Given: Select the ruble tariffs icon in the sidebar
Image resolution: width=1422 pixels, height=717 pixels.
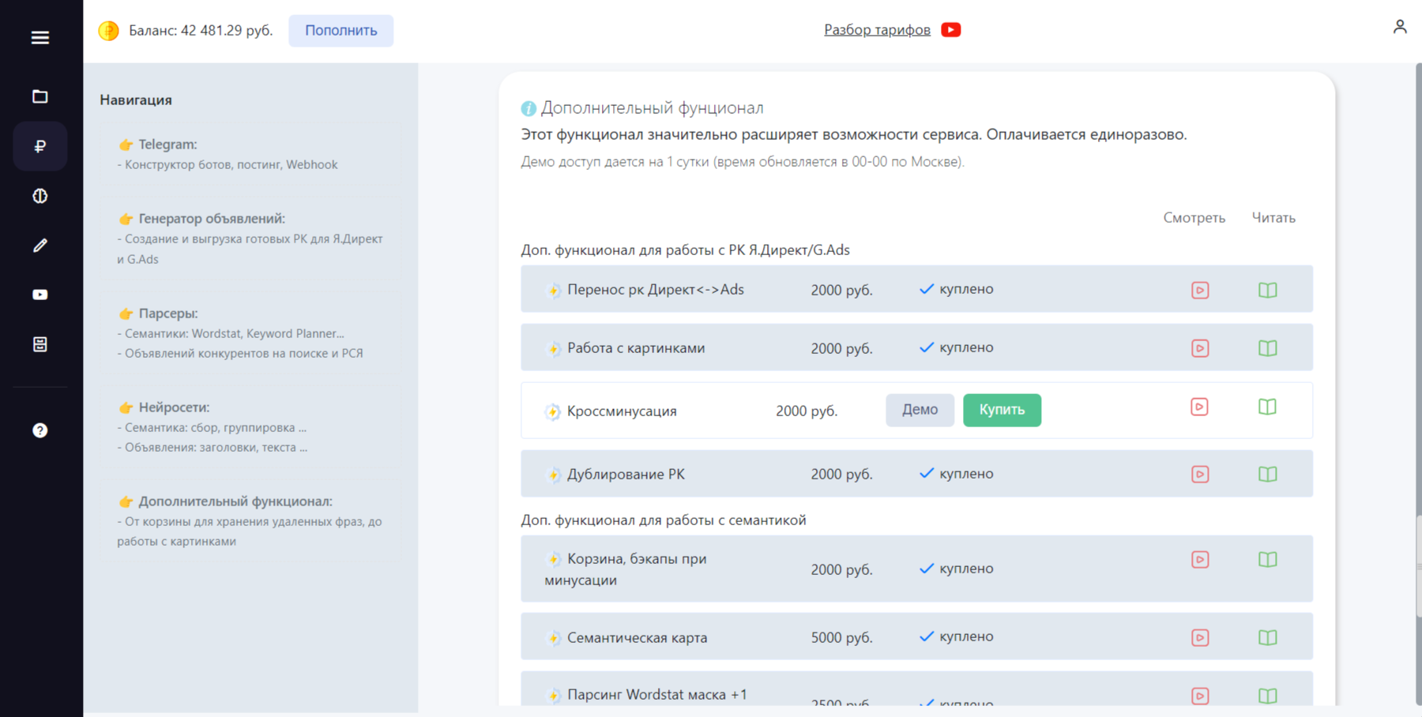Looking at the screenshot, I should (x=40, y=146).
